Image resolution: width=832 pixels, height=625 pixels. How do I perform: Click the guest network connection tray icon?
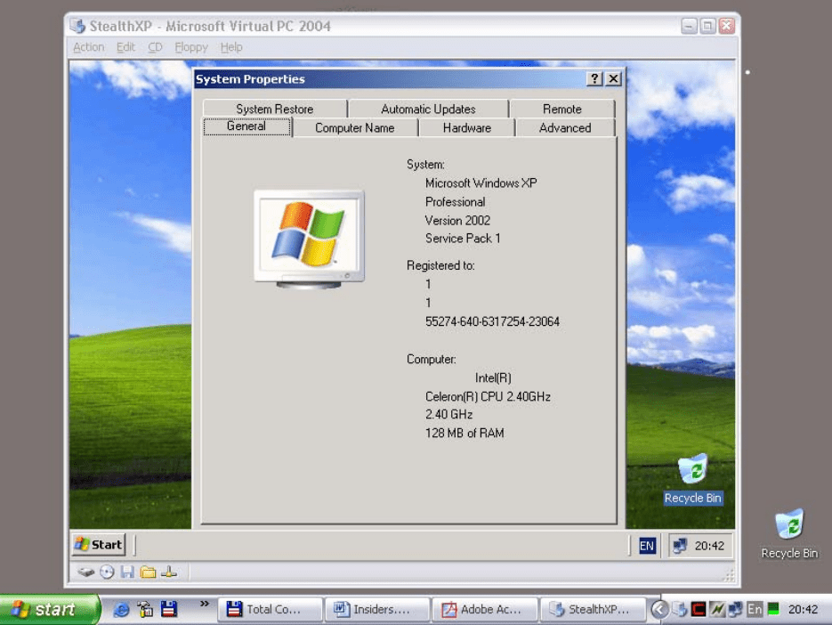680,546
